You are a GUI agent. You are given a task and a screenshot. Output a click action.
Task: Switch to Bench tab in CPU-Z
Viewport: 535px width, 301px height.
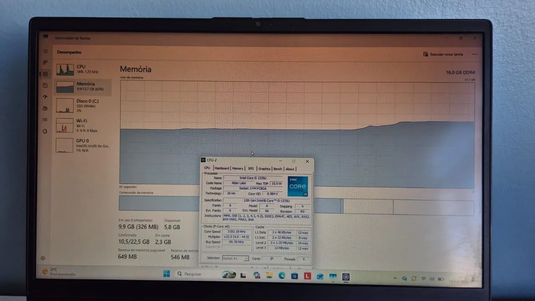pyautogui.click(x=278, y=169)
